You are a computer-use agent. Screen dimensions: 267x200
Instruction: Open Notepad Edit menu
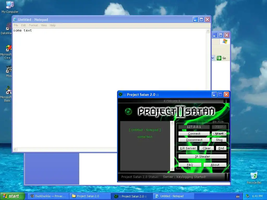click(23, 25)
